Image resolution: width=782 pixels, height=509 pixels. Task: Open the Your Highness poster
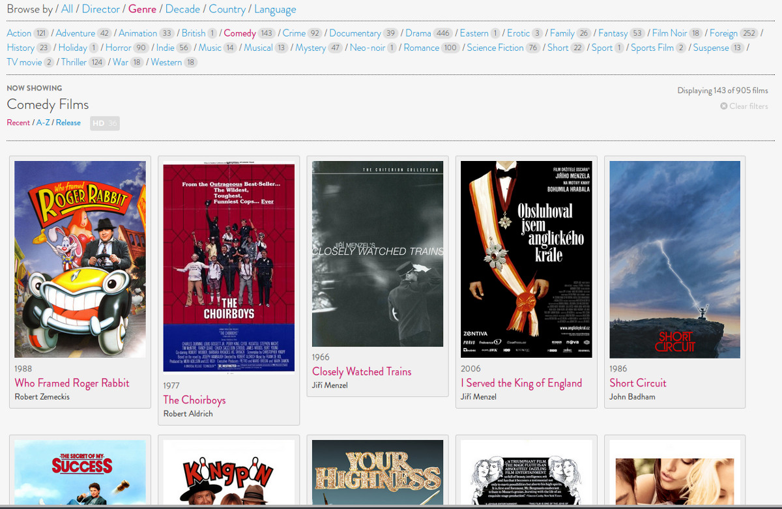(x=377, y=473)
